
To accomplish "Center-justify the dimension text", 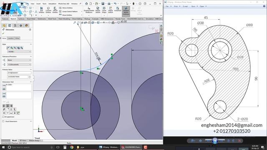I will coord(8,106).
